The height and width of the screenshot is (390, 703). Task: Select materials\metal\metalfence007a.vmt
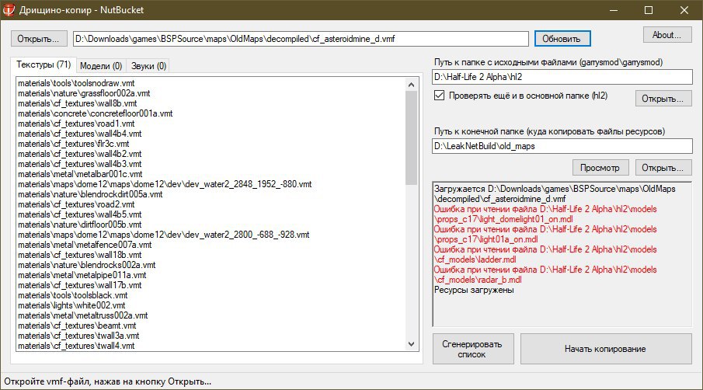coord(85,245)
